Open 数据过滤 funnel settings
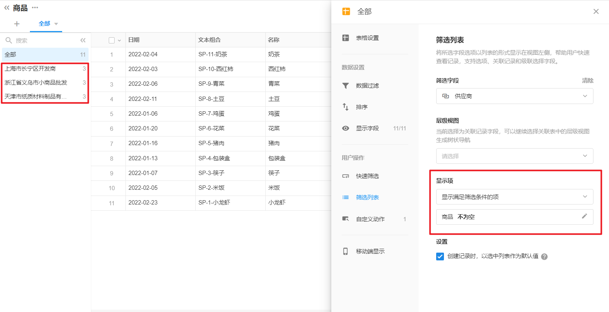Screen dimensions: 609x312 [367, 86]
